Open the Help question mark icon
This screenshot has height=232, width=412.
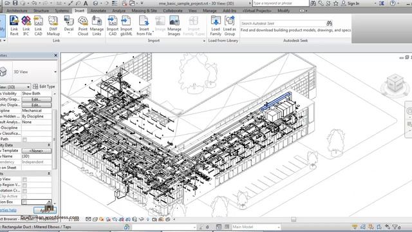[x=393, y=3]
